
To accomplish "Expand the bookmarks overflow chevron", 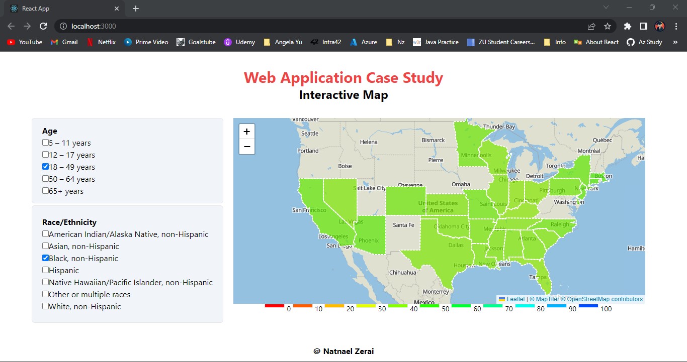I will click(676, 42).
